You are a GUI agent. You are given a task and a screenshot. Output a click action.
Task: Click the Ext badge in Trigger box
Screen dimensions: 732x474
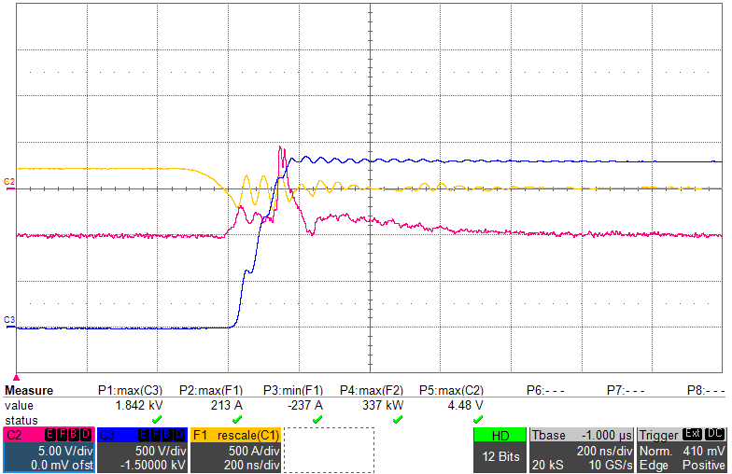pos(693,435)
